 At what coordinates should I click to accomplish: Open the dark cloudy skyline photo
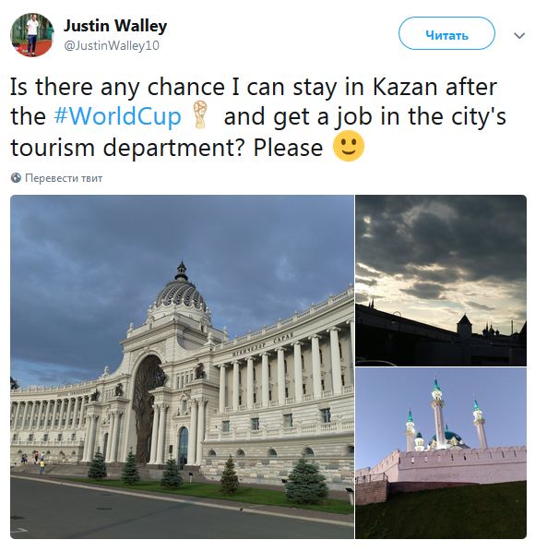tap(441, 281)
